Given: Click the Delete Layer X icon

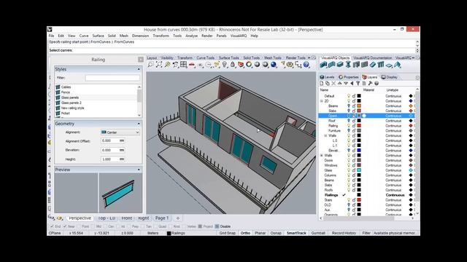Looking at the screenshot, I should point(333,84).
